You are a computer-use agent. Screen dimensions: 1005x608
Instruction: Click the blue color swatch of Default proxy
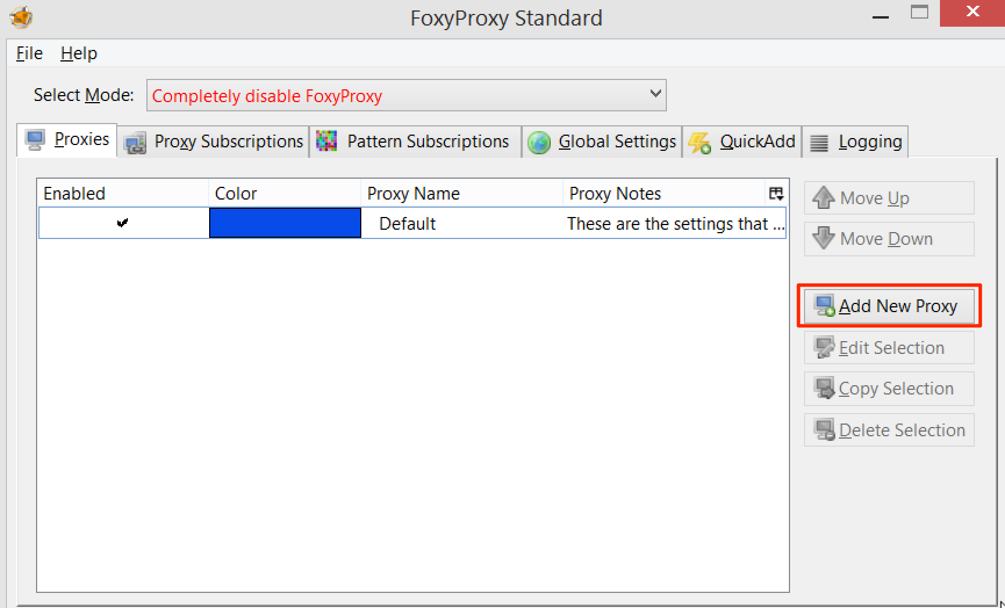[x=285, y=223]
